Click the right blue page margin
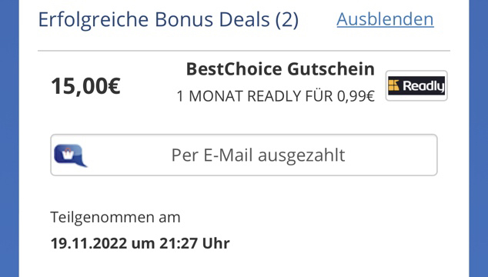The width and height of the screenshot is (488, 277). click(x=478, y=138)
